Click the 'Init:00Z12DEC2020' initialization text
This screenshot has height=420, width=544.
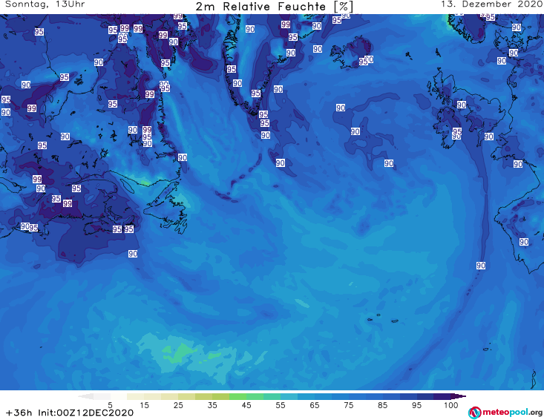[x=85, y=413]
